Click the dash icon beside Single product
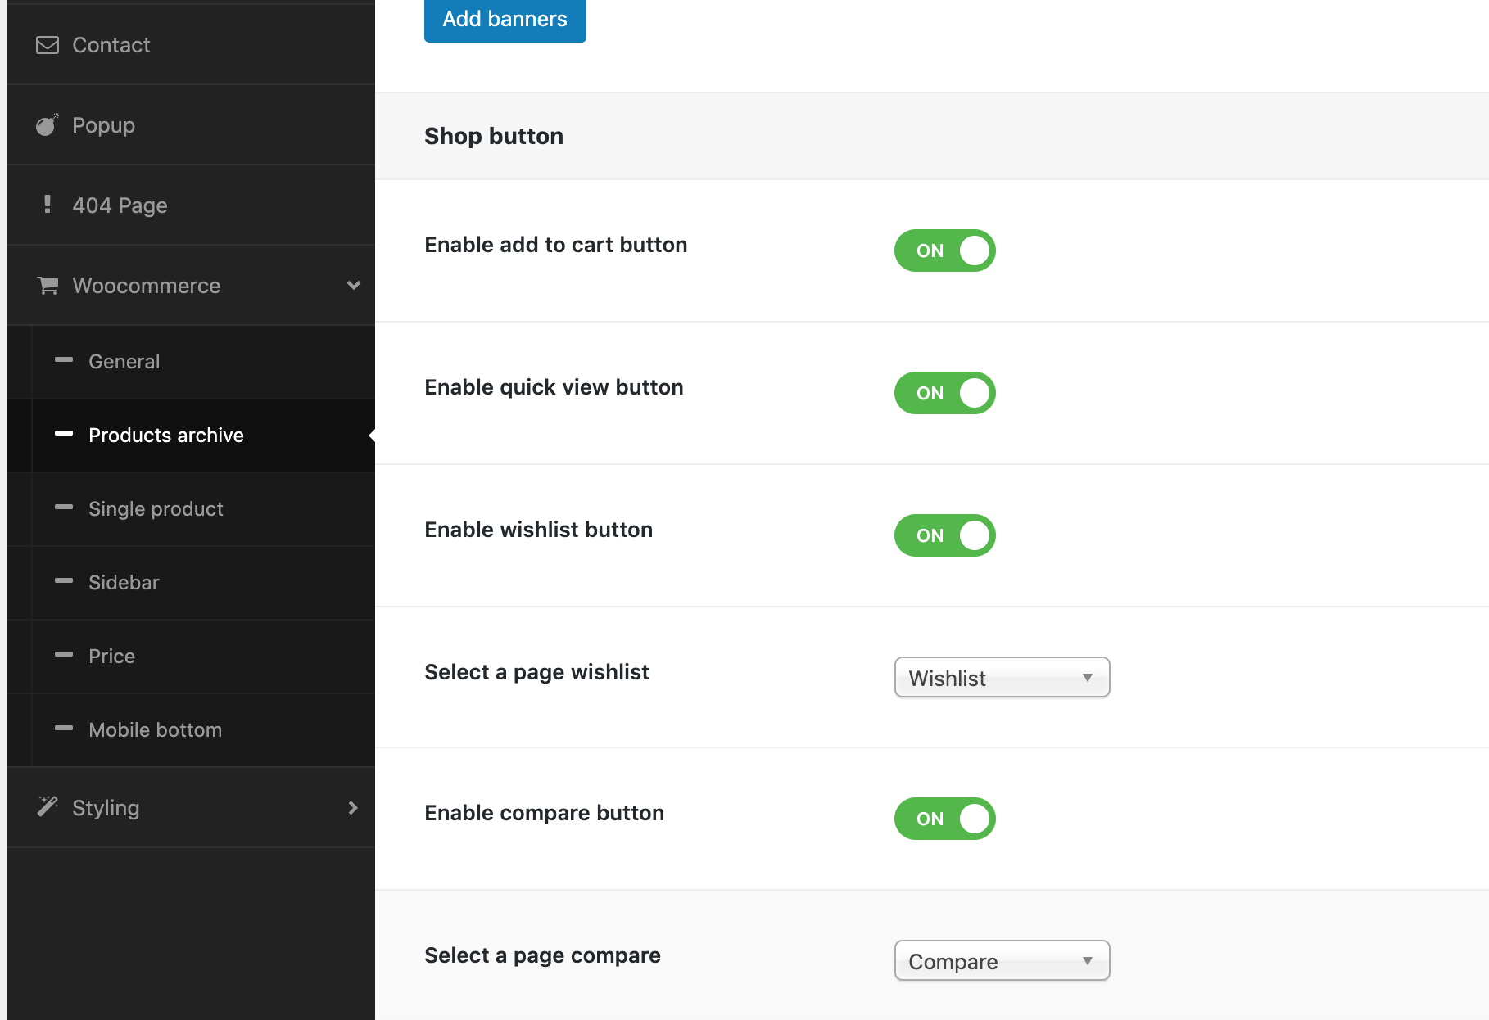 (x=64, y=508)
